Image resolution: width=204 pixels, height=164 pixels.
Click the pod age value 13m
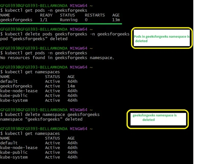tap(116, 20)
